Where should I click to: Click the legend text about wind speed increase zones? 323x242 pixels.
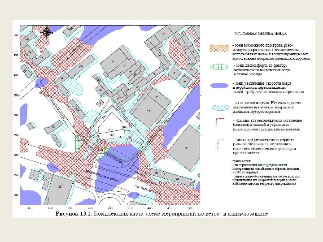pos(268,88)
